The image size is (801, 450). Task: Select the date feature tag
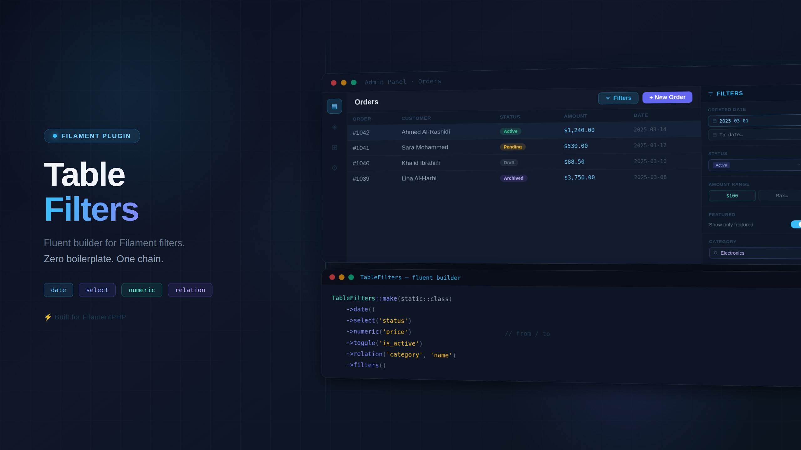click(59, 290)
